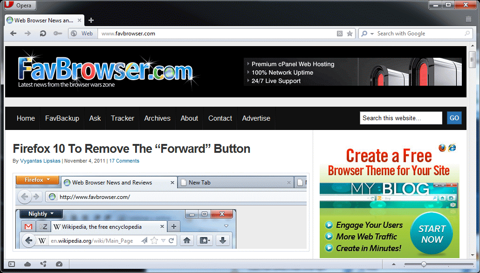Go to Archives in the site navigation
480x273 pixels.
(157, 118)
